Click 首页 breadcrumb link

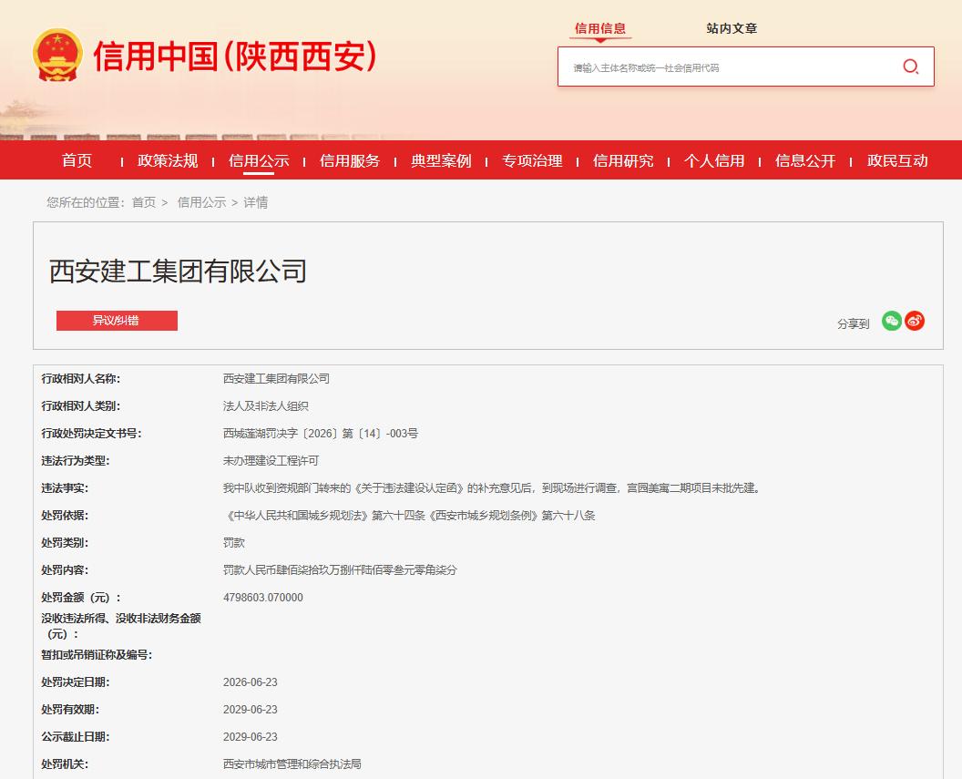[144, 202]
